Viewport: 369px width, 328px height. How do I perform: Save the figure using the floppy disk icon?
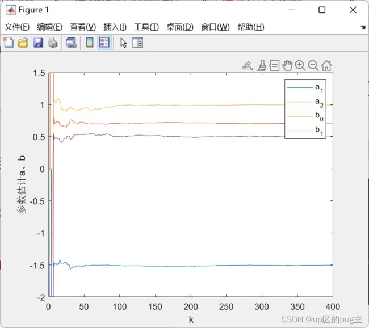[38, 43]
